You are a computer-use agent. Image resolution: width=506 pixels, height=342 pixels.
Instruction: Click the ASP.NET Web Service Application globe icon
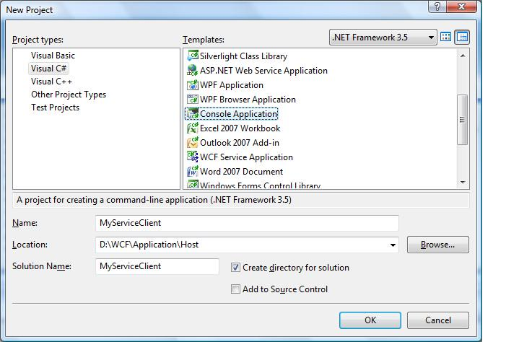(192, 70)
